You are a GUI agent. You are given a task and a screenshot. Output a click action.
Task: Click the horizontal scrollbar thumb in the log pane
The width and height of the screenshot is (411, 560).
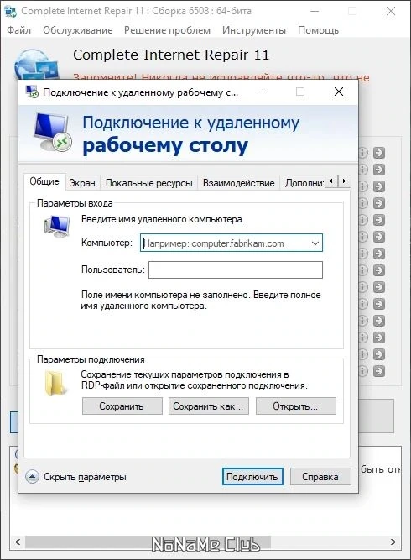(x=148, y=542)
